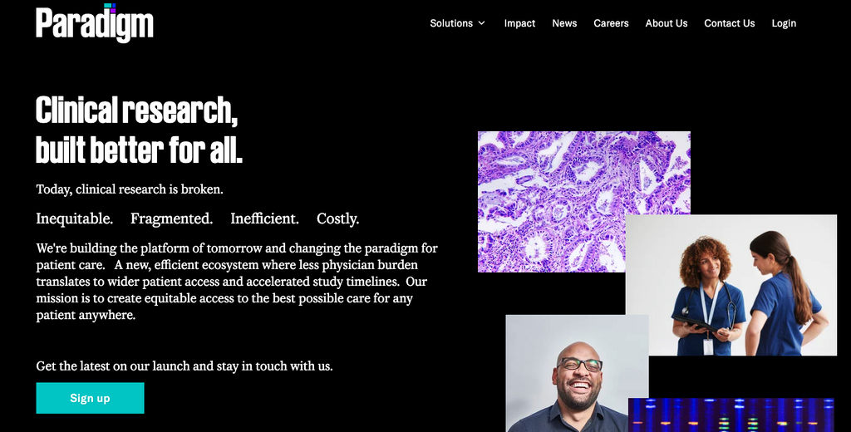
Task: Visit the Careers page
Action: point(611,23)
